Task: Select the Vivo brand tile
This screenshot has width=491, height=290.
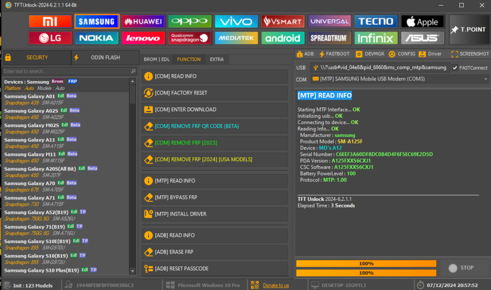Action: pos(236,21)
